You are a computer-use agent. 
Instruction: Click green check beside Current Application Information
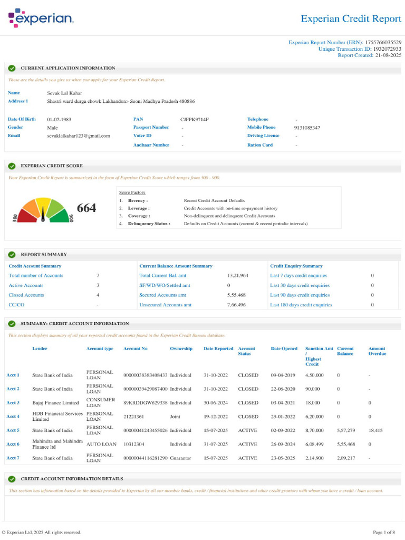pos(12,68)
